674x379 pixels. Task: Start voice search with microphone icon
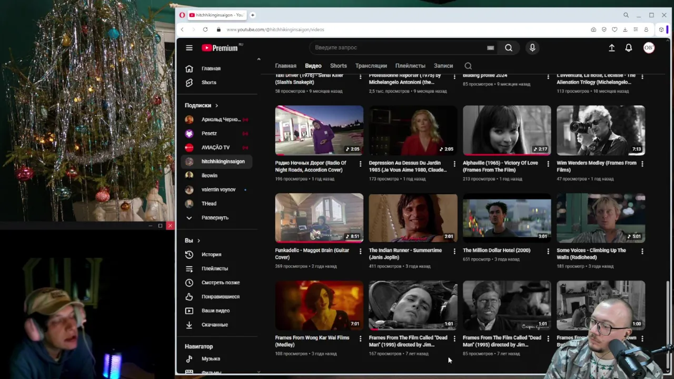pyautogui.click(x=532, y=47)
